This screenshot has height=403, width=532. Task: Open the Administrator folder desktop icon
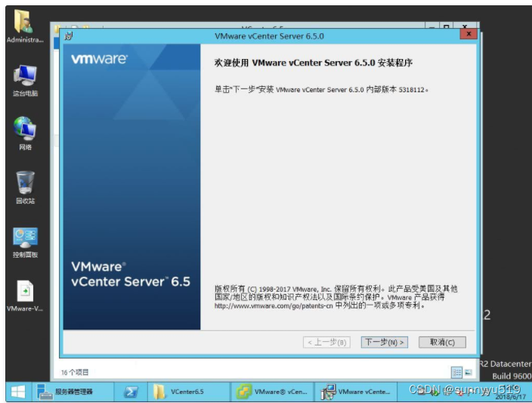pyautogui.click(x=25, y=26)
